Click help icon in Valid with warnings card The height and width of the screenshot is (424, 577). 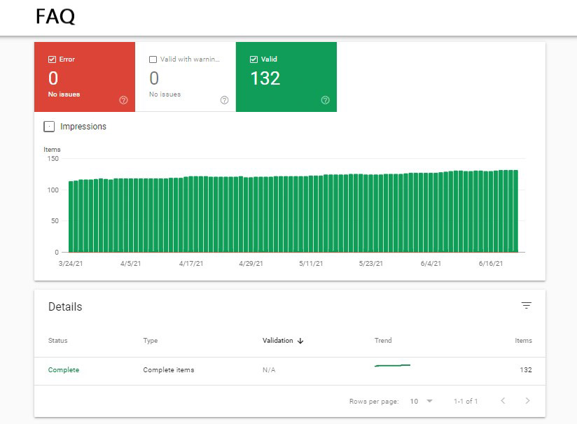224,100
